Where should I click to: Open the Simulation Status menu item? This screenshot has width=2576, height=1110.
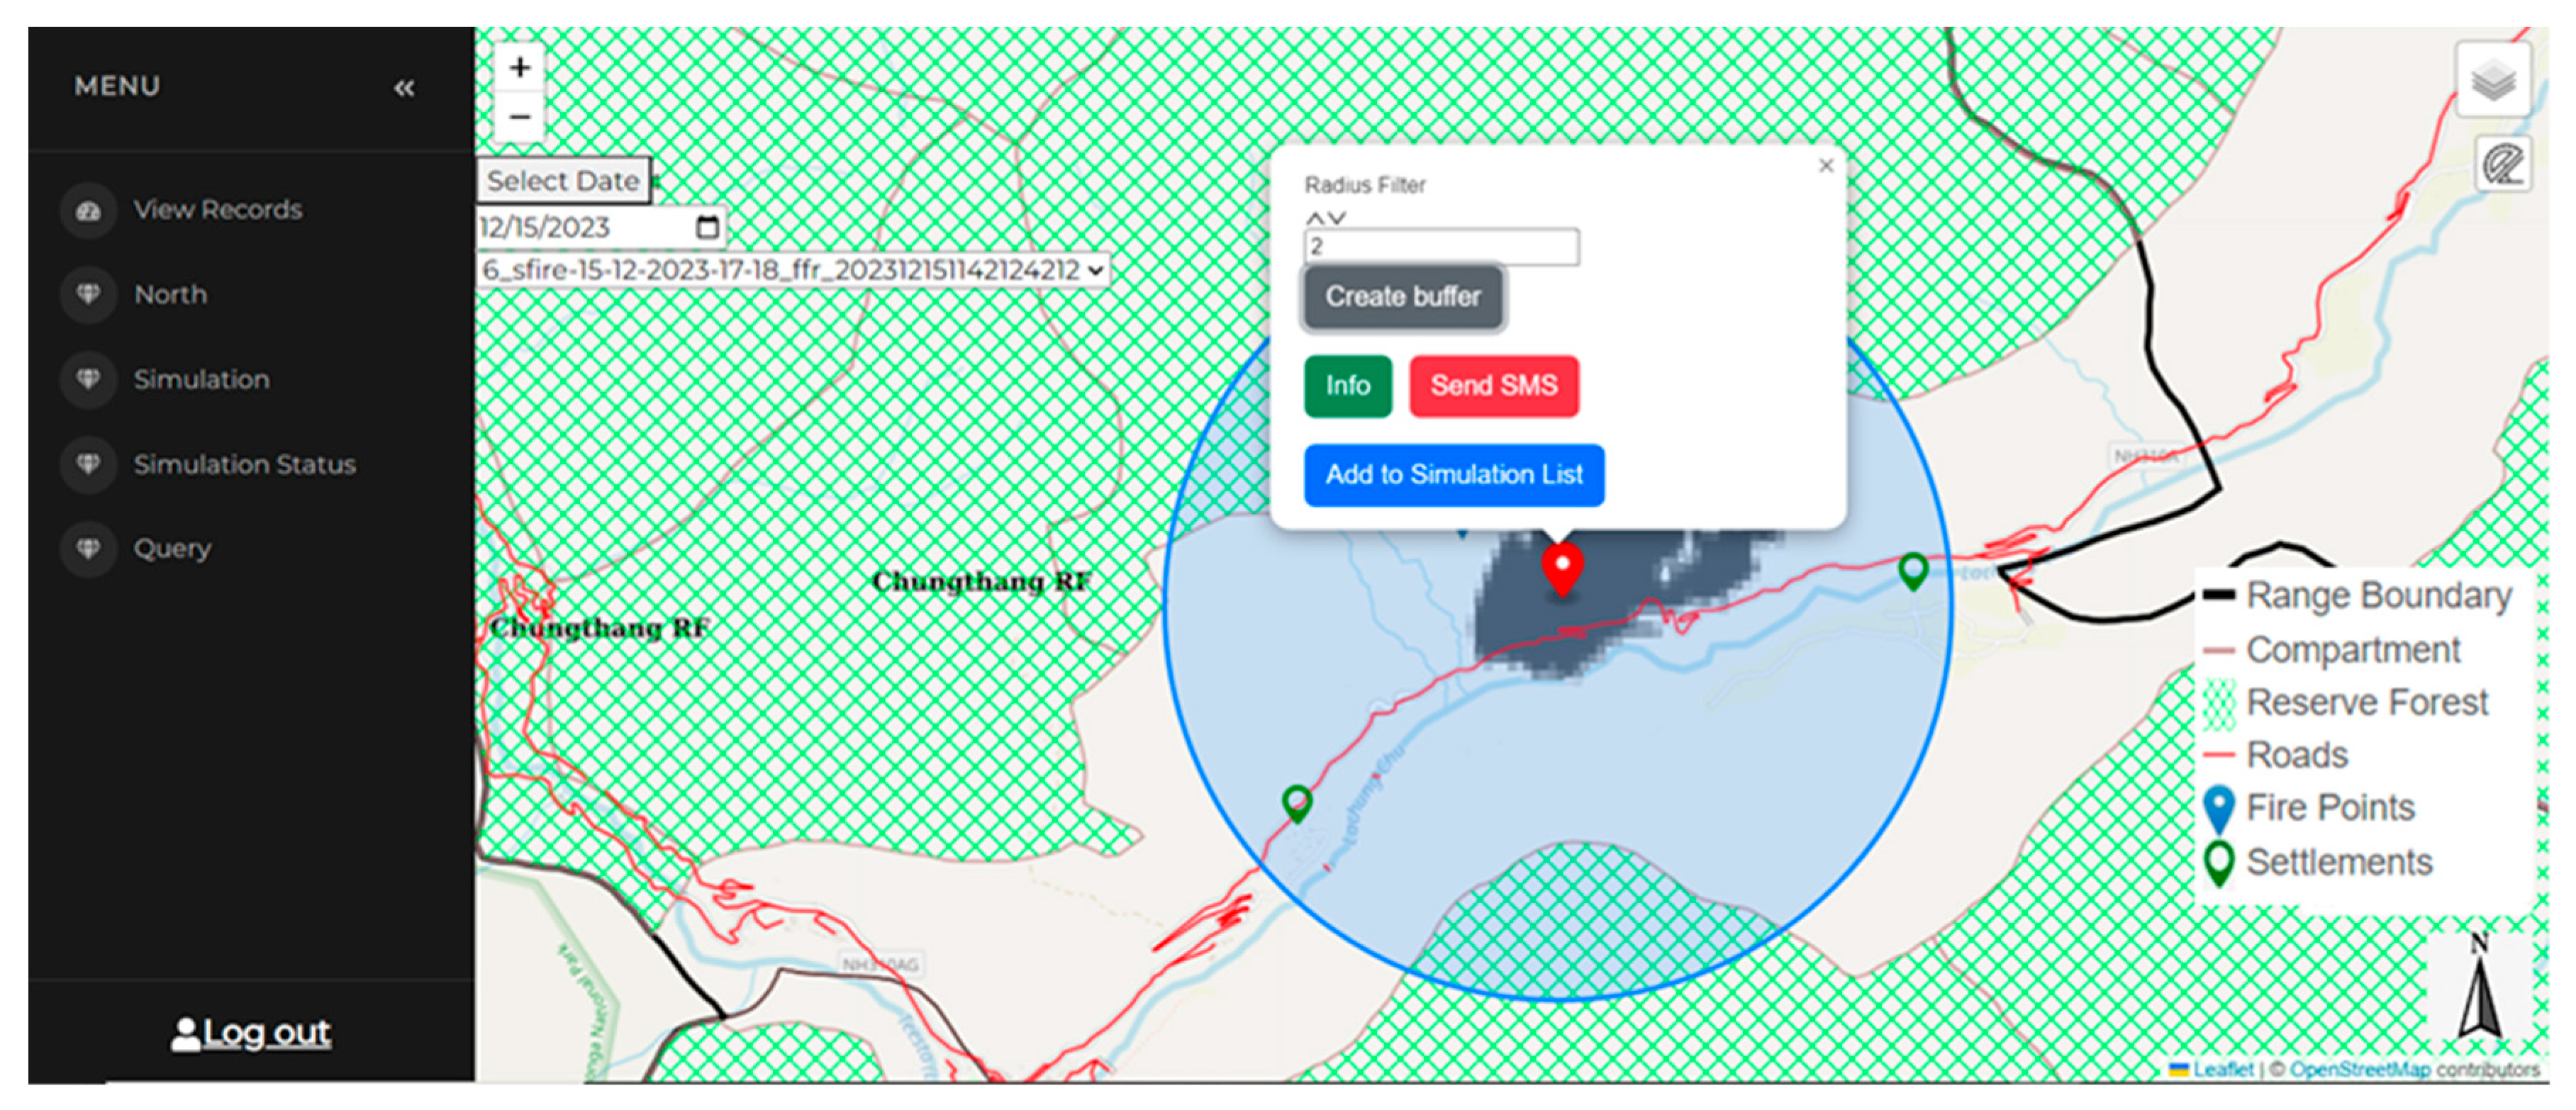pos(244,465)
